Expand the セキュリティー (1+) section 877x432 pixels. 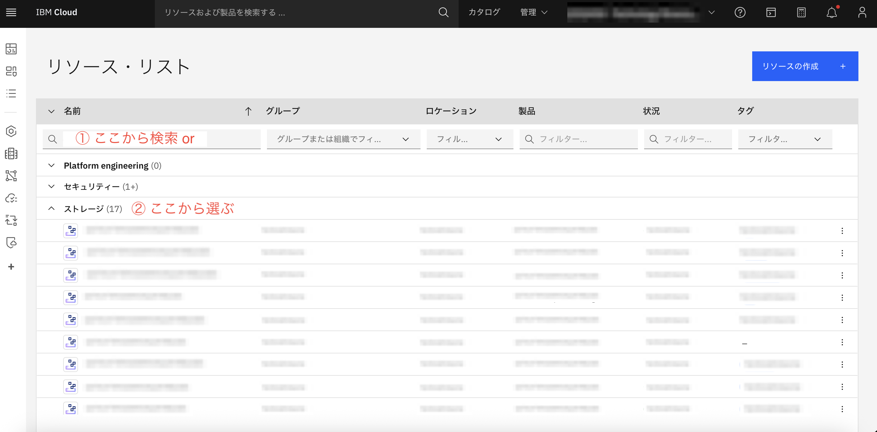[51, 186]
